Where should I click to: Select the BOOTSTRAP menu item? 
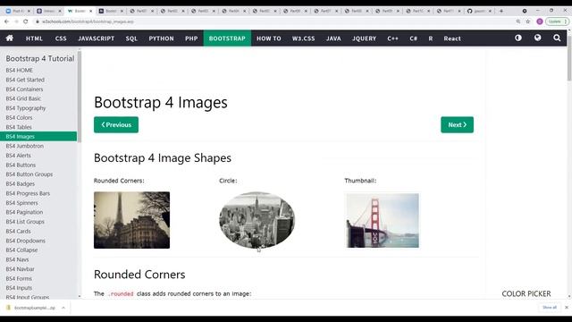pos(227,38)
